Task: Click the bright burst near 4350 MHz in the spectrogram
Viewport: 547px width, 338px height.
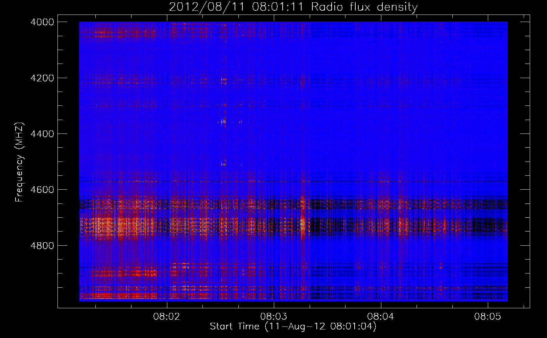Action: pos(223,122)
